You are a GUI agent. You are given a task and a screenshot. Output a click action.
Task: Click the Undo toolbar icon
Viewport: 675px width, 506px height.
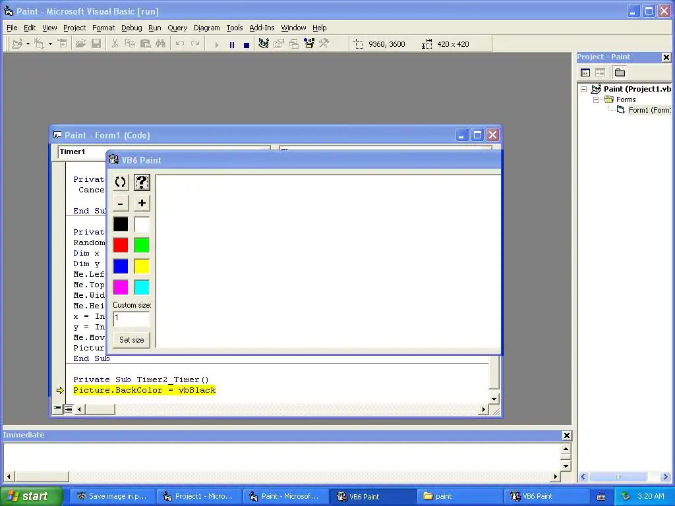180,44
